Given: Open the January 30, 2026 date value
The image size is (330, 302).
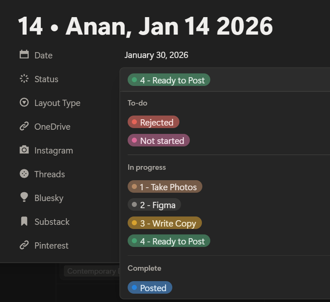Looking at the screenshot, I should (156, 55).
